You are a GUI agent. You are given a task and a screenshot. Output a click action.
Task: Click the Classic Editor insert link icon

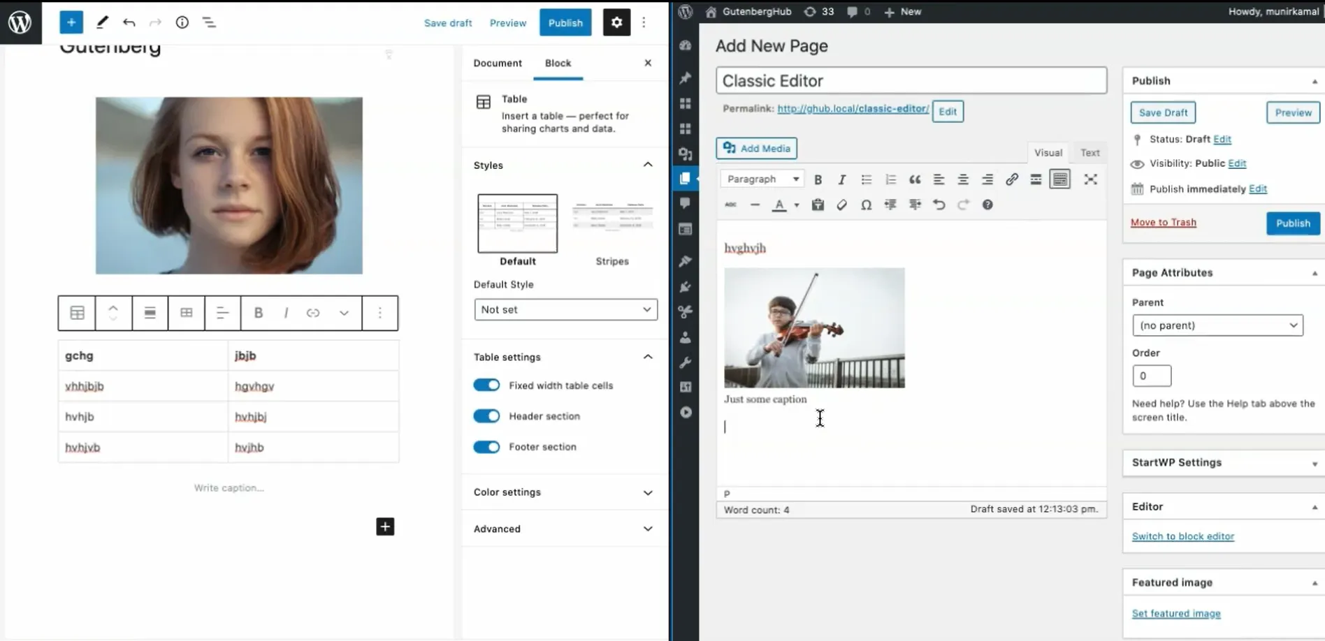point(1011,179)
